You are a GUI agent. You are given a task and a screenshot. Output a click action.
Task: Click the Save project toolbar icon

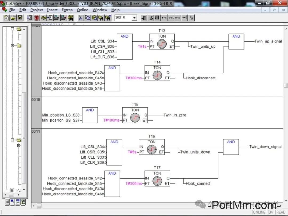pyautogui.click(x=20, y=18)
